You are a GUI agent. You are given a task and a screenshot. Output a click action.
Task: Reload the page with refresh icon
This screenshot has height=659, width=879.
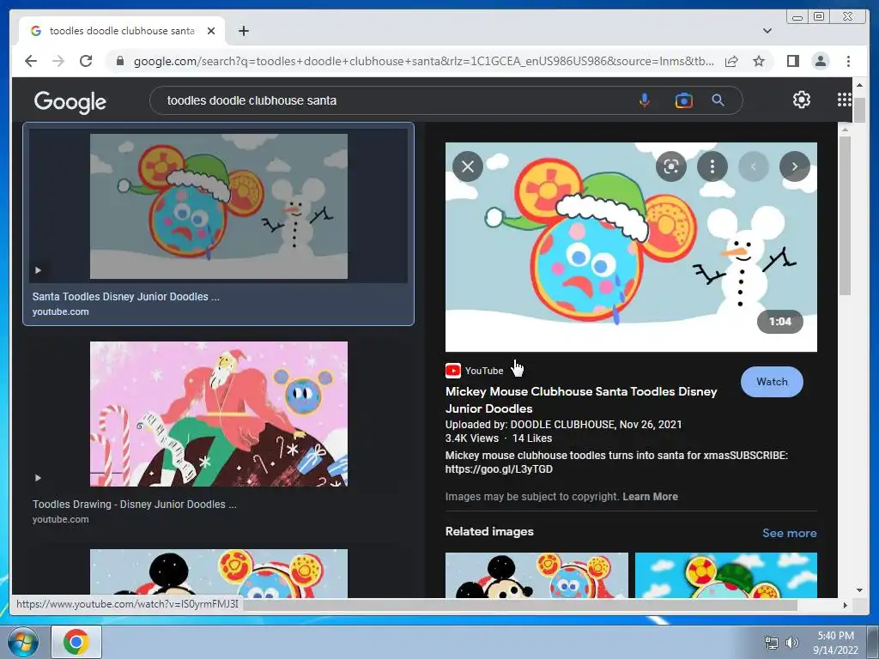click(x=86, y=61)
